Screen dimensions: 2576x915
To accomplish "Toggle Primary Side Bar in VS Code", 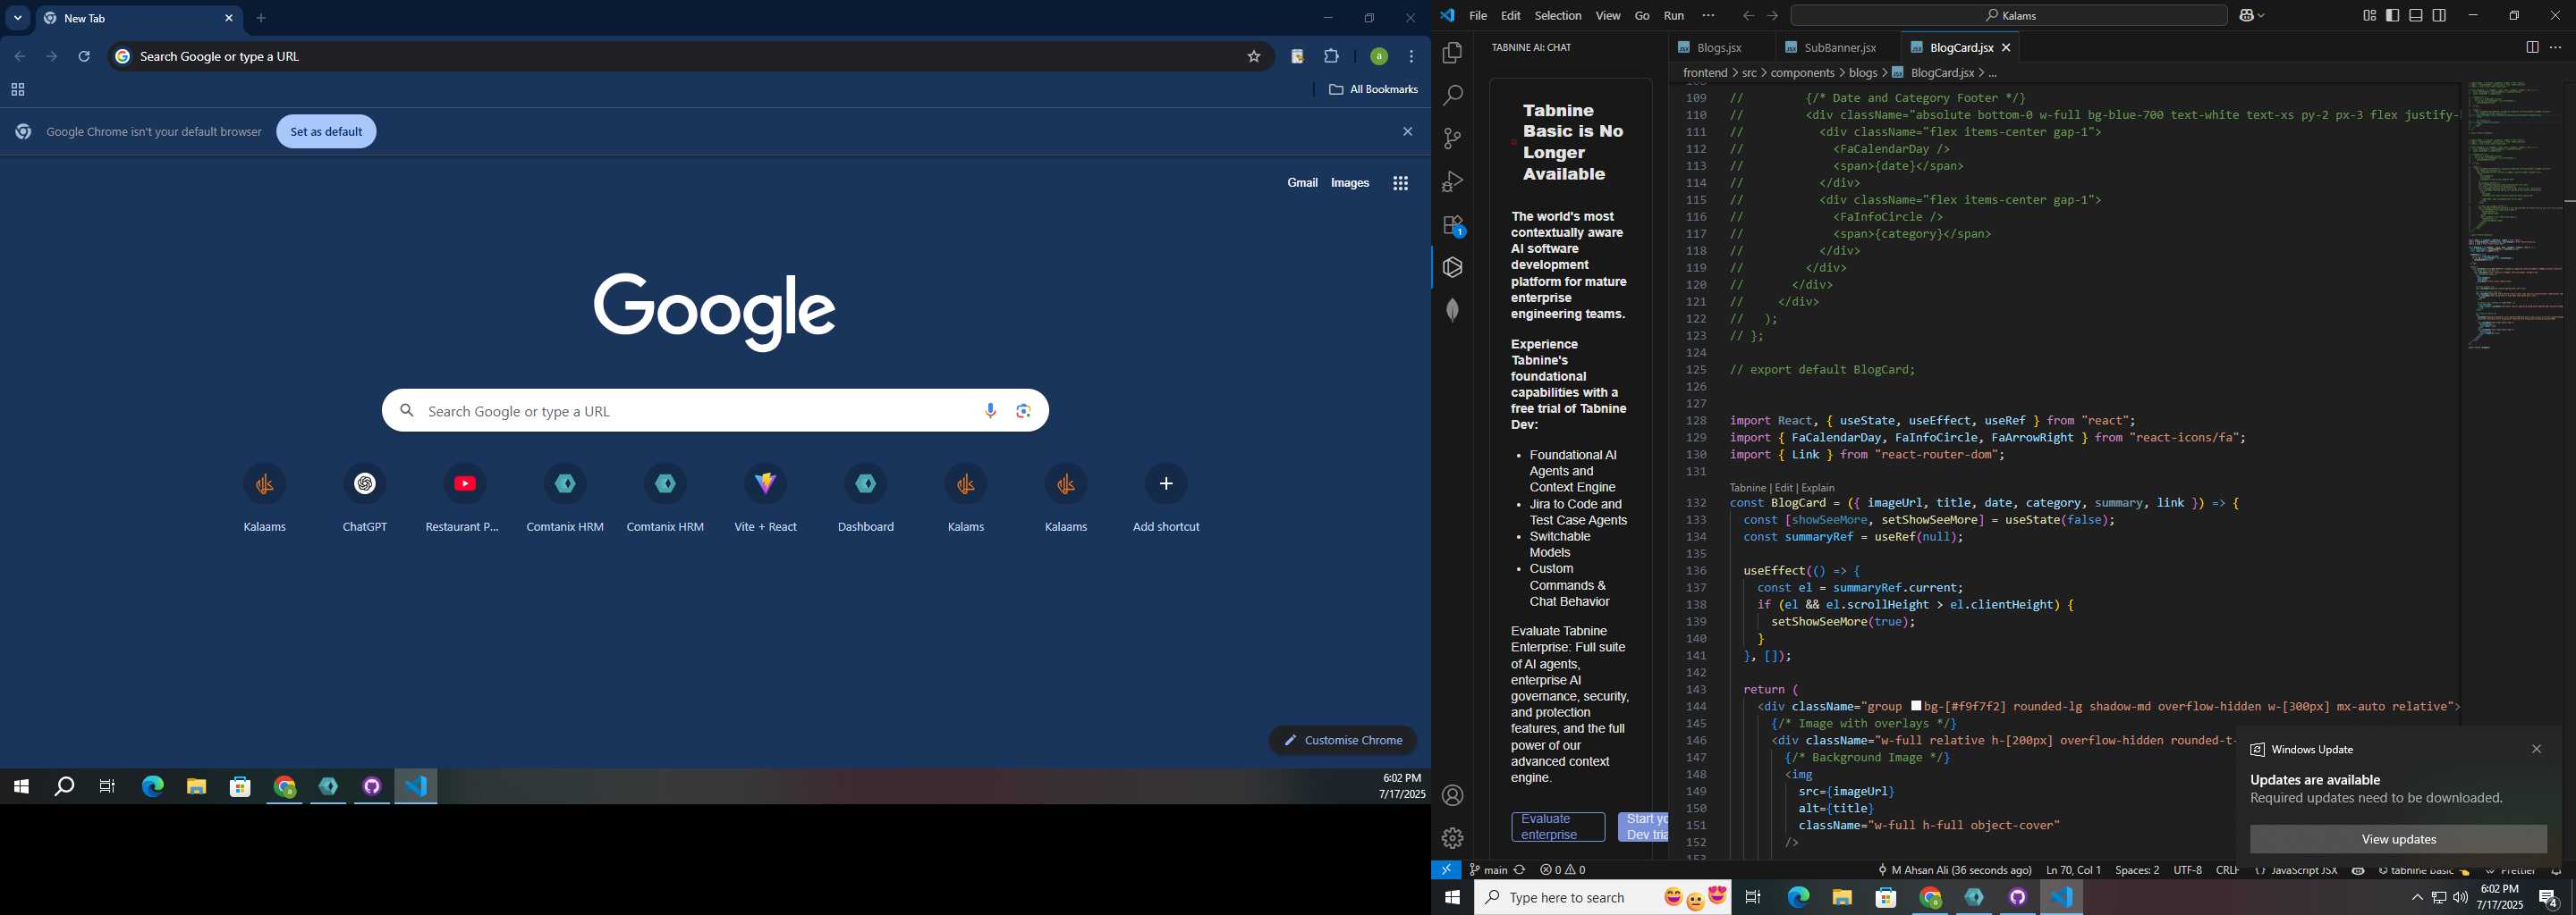I will [x=2392, y=16].
